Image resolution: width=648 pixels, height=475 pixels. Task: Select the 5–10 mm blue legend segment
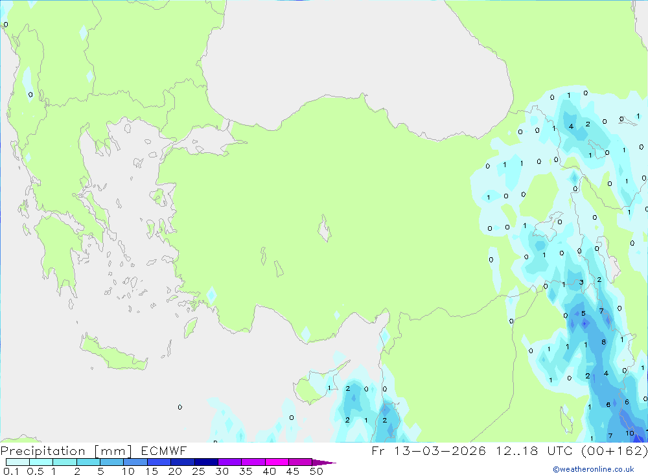click(x=112, y=462)
